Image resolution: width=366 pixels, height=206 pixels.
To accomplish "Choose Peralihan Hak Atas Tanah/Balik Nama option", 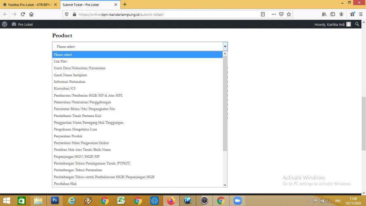I will [x=82, y=150].
